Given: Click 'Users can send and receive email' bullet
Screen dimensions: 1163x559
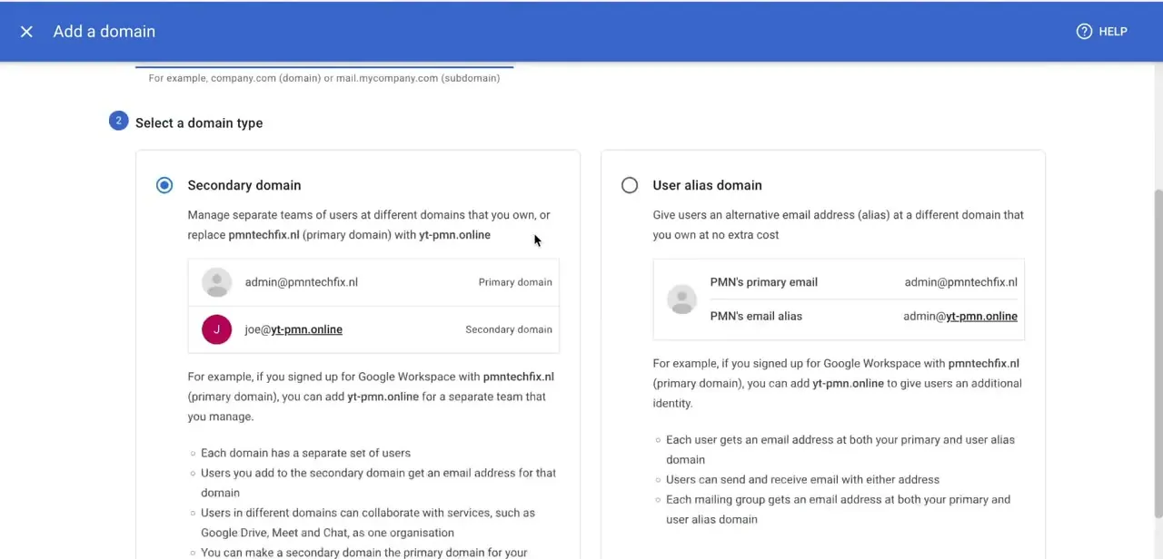Looking at the screenshot, I should 802,479.
